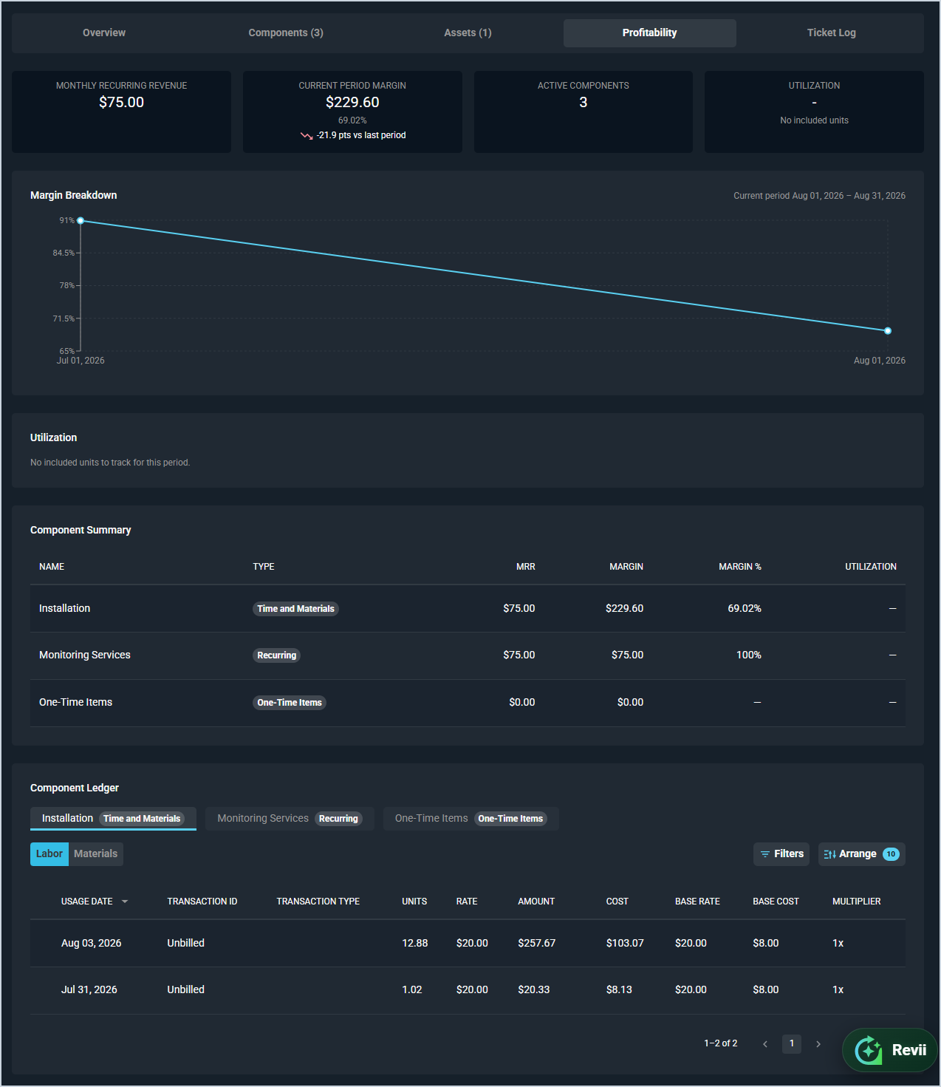Click the Arrange columns icon
The width and height of the screenshot is (941, 1087).
click(x=830, y=854)
